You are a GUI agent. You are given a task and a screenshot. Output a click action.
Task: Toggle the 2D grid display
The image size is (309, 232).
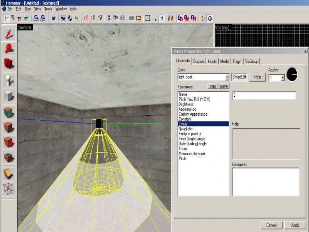7,18
